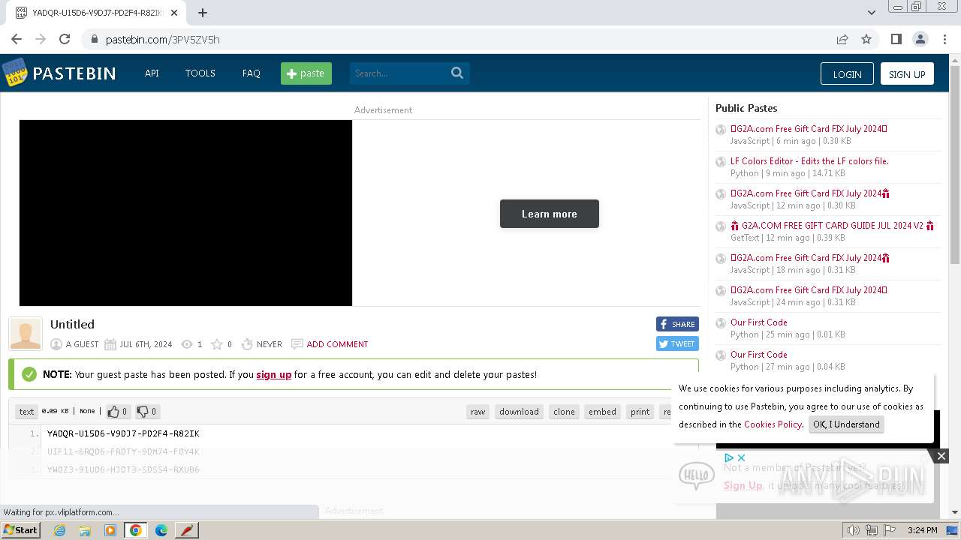Click OK, I Understand cookie button

coord(846,424)
